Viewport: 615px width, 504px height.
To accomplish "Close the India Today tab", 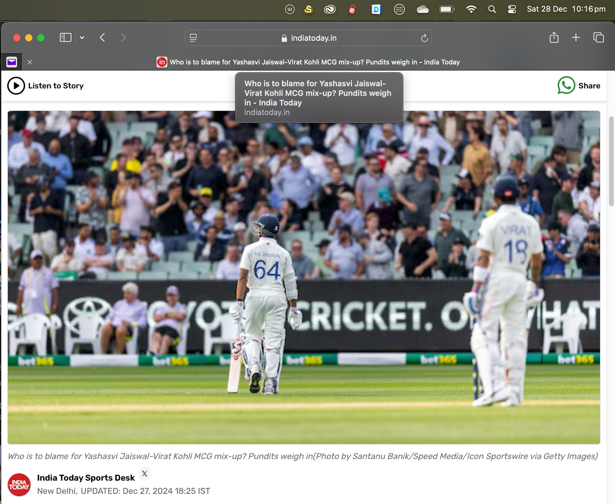I will [x=30, y=62].
